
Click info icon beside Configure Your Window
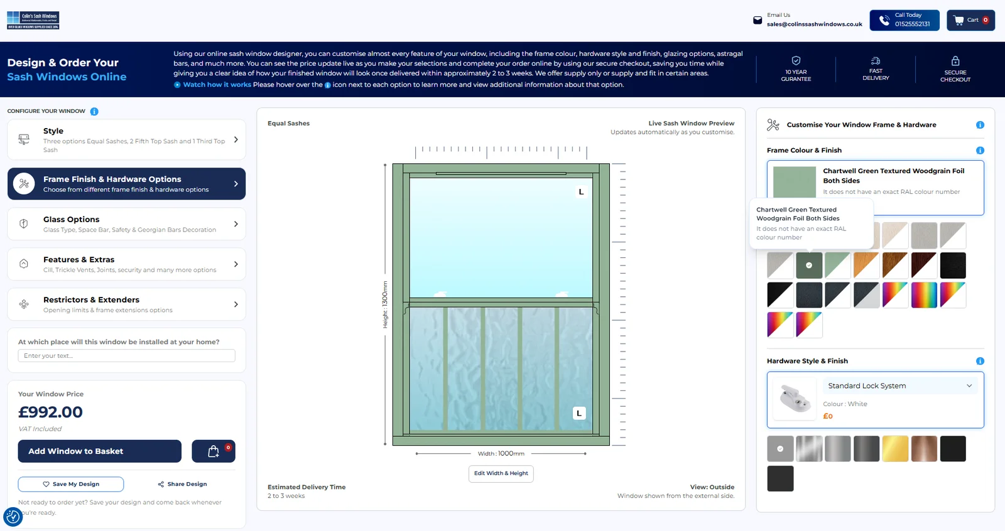[94, 111]
